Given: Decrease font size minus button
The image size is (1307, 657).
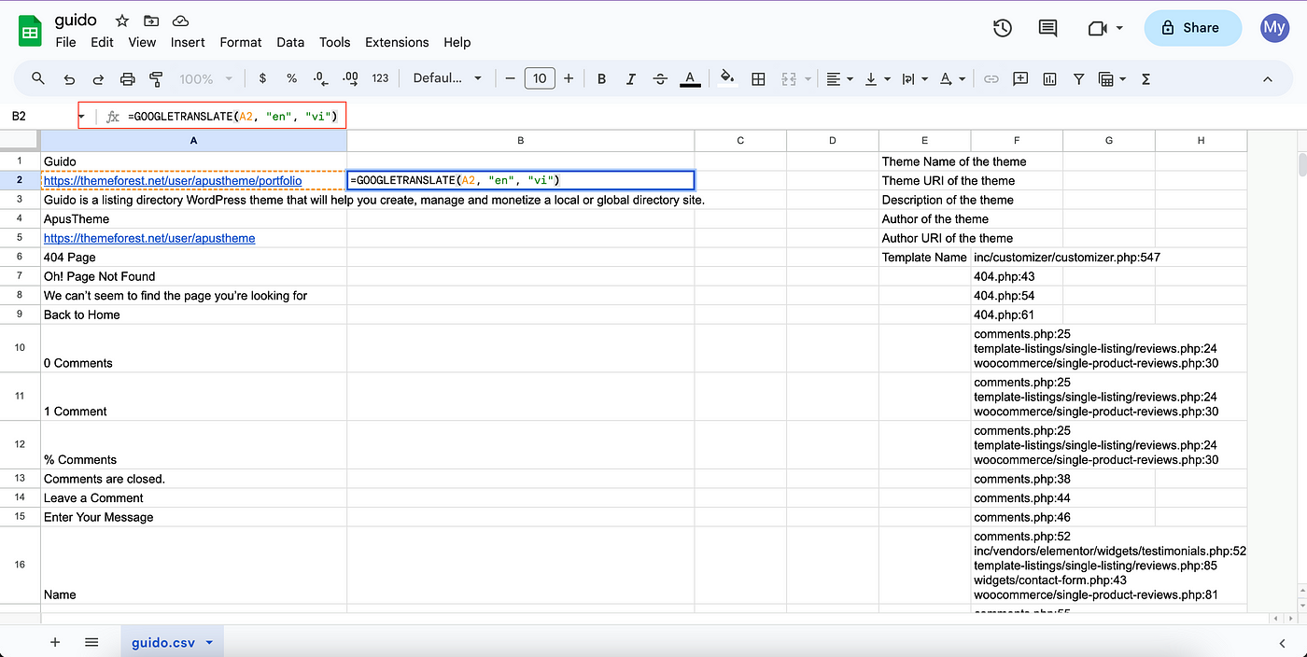Looking at the screenshot, I should 510,78.
